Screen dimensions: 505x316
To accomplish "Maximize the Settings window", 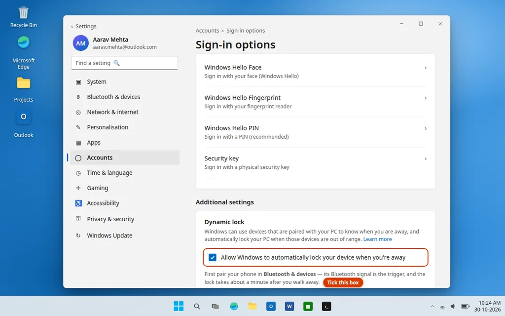I will point(421,24).
